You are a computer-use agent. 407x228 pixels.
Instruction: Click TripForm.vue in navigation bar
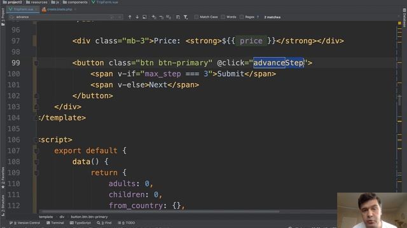[x=105, y=3]
